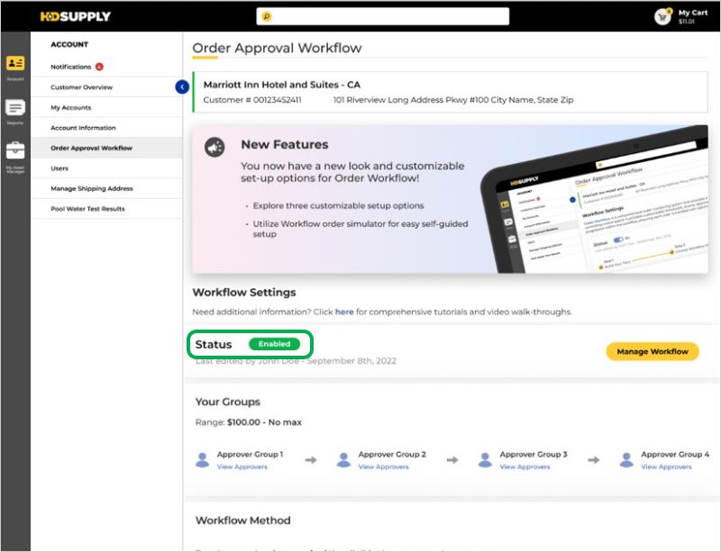Click 'Explore three customizable setup options' bullet
The width and height of the screenshot is (721, 552).
coord(339,205)
